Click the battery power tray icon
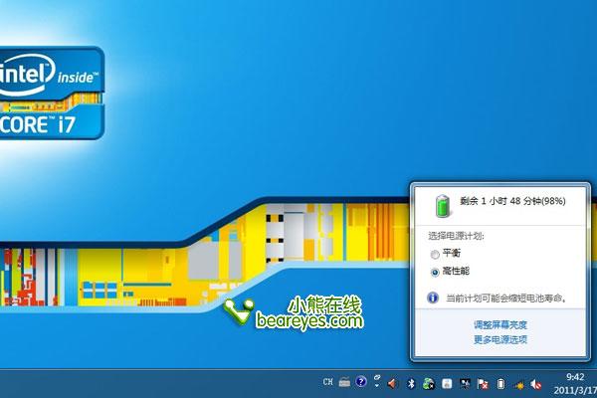Screen dimensions: 597x398 [501, 384]
